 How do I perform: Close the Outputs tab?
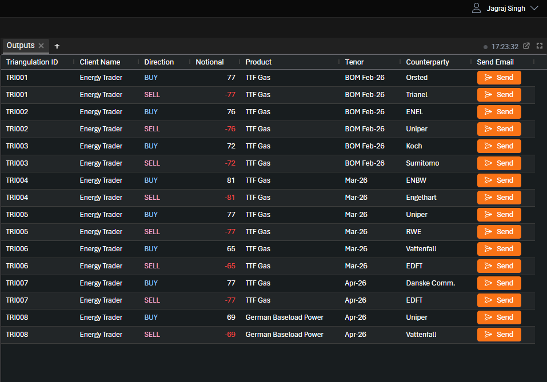[x=41, y=46]
